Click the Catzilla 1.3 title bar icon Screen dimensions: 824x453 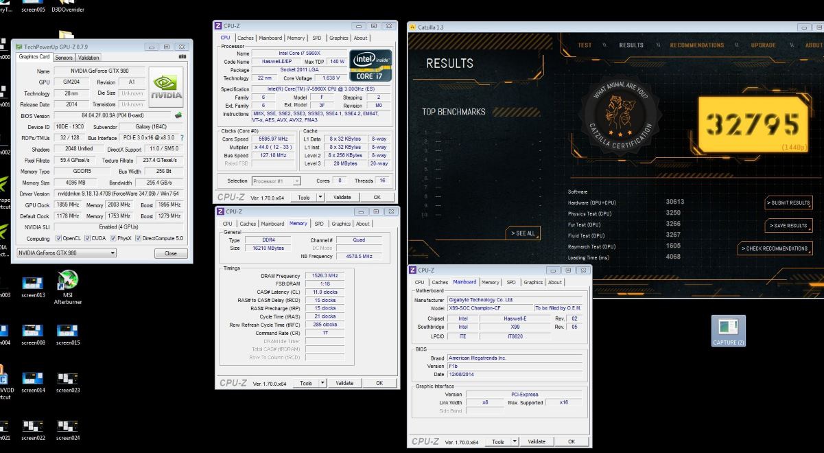(412, 27)
